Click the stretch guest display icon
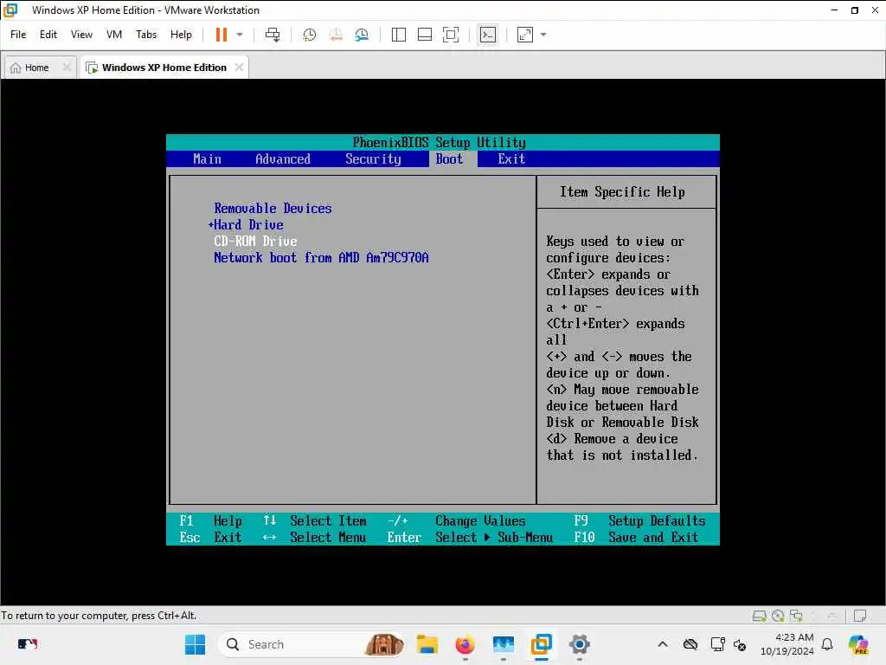 tap(525, 35)
